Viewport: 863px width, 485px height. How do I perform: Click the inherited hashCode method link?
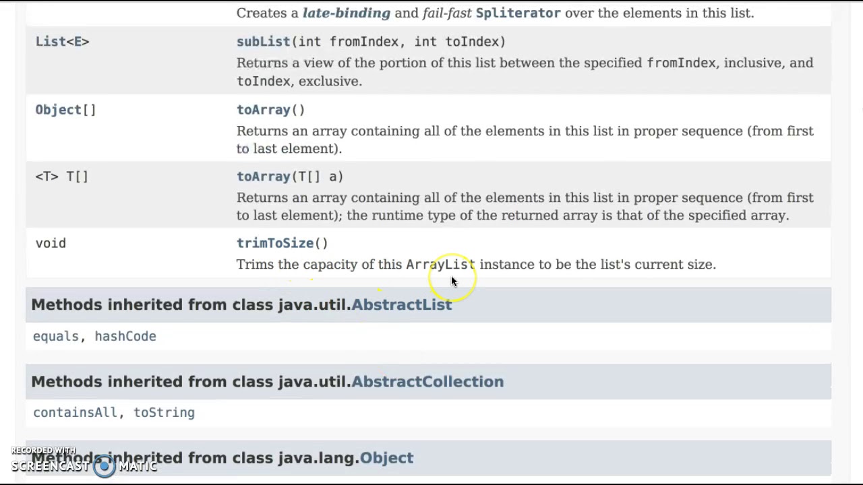point(125,336)
